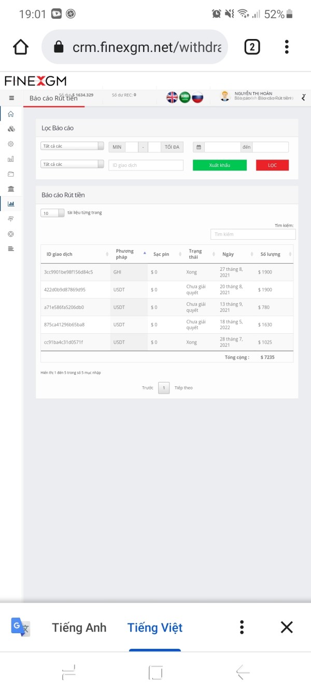311x693 pixels.
Task: Click the user profile avatar icon
Action: coord(225,96)
